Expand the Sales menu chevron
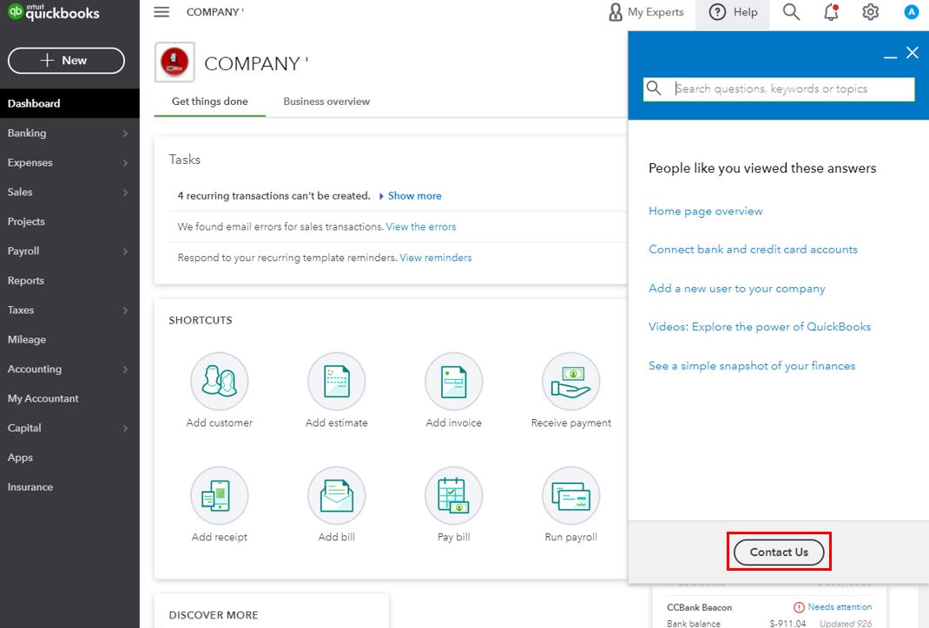This screenshot has width=929, height=628. click(125, 193)
